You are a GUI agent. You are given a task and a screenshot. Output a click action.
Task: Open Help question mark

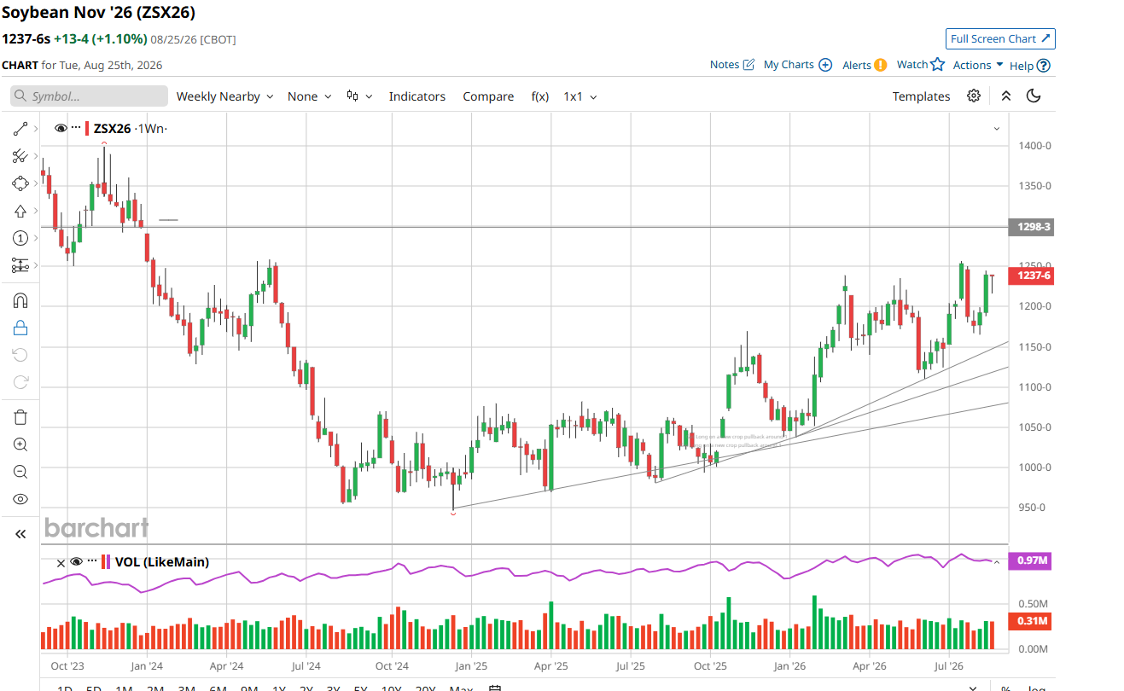(1043, 65)
